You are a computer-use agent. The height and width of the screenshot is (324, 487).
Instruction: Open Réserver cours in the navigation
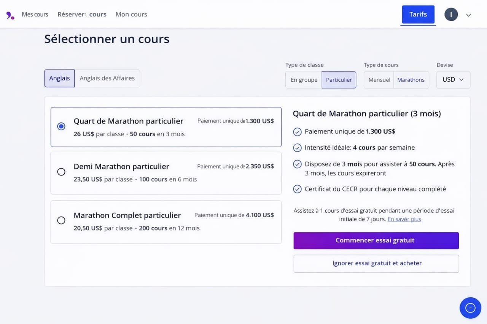click(82, 14)
